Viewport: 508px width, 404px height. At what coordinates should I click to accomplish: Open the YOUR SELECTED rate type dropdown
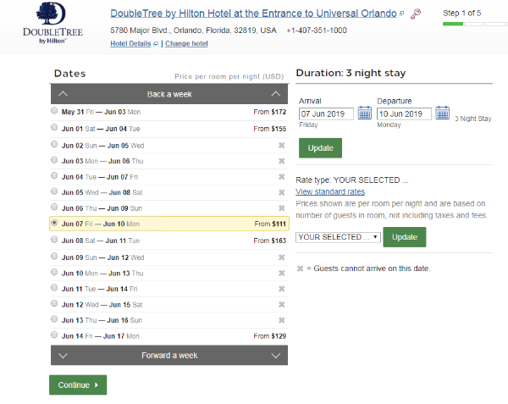[x=338, y=237]
